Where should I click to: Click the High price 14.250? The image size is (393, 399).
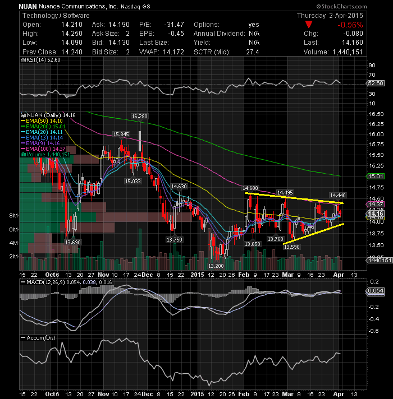click(72, 34)
